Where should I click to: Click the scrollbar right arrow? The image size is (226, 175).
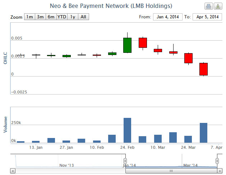[x=220, y=171]
